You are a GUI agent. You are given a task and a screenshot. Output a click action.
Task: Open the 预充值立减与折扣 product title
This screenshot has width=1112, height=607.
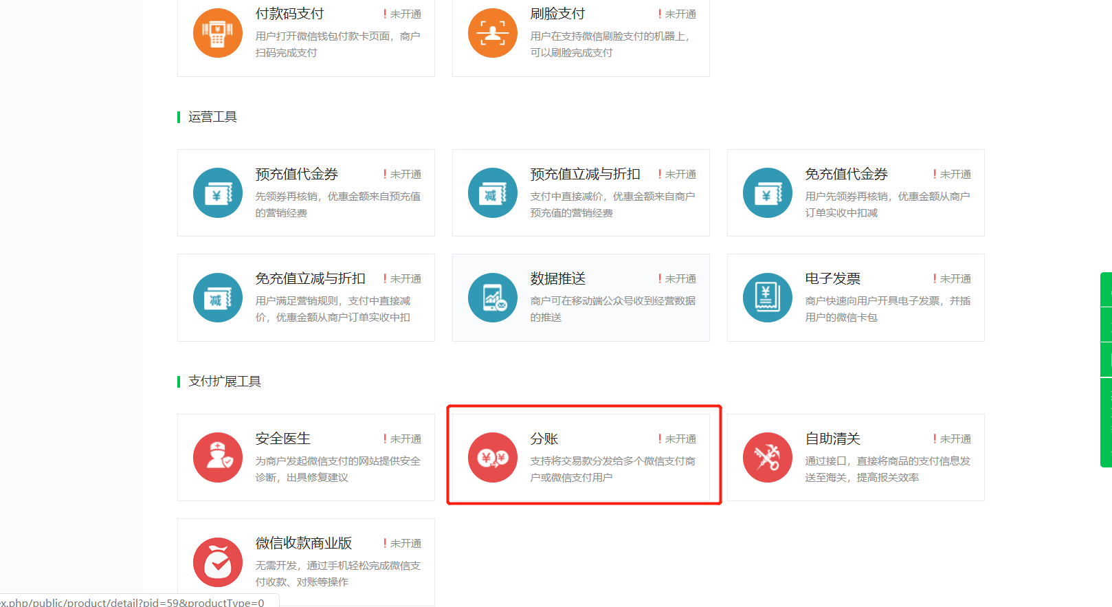(x=585, y=175)
